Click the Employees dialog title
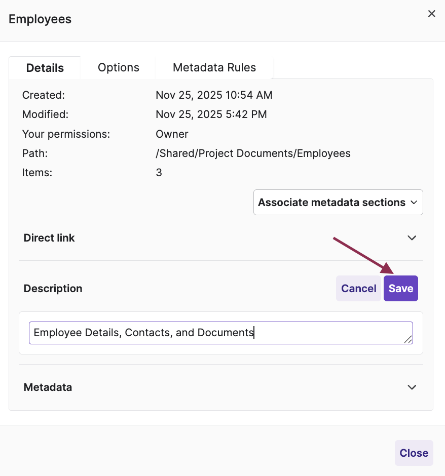This screenshot has height=476, width=445. pos(40,19)
